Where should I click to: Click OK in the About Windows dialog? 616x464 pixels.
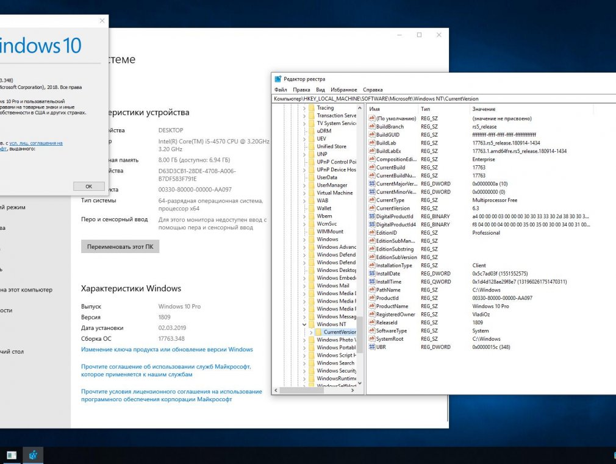click(x=89, y=186)
